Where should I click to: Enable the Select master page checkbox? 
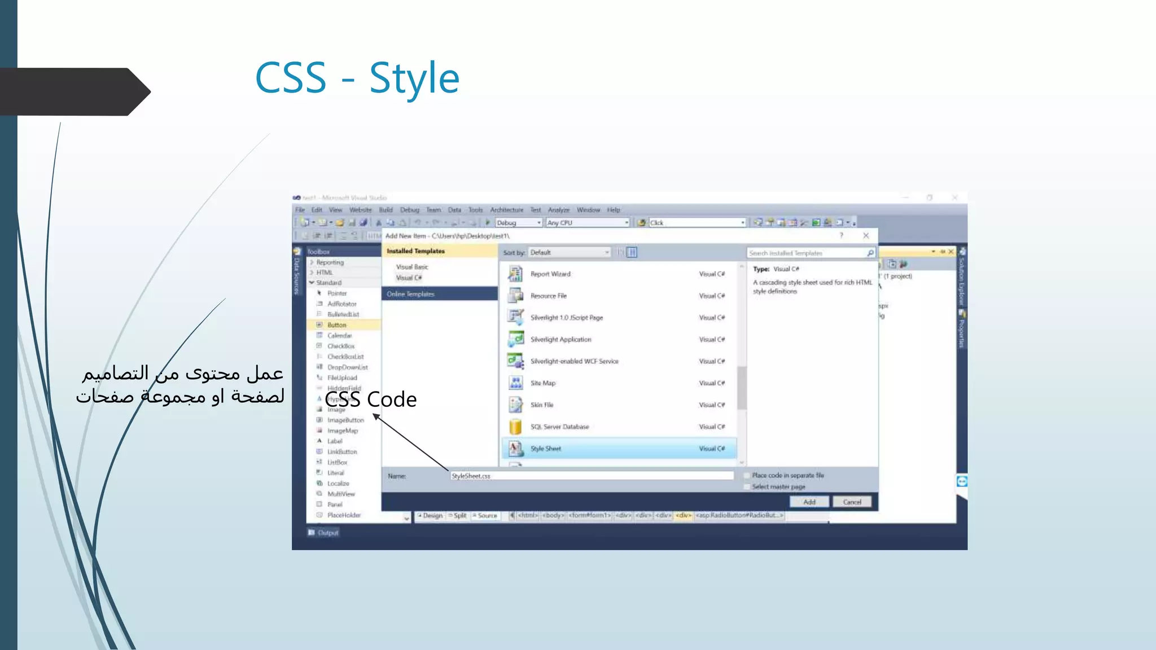[x=747, y=486]
